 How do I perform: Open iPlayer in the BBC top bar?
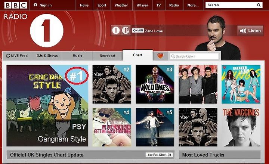click(x=142, y=5)
